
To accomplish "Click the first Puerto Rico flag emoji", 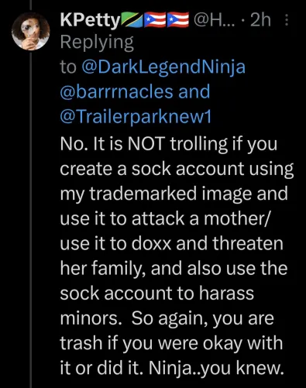I will (x=155, y=20).
